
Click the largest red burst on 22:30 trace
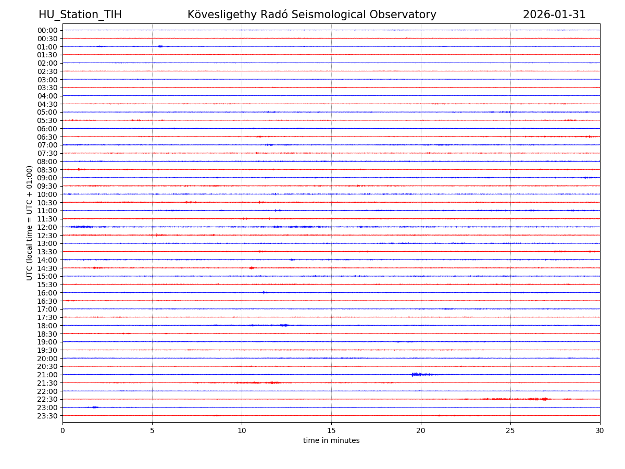pyautogui.click(x=544, y=399)
